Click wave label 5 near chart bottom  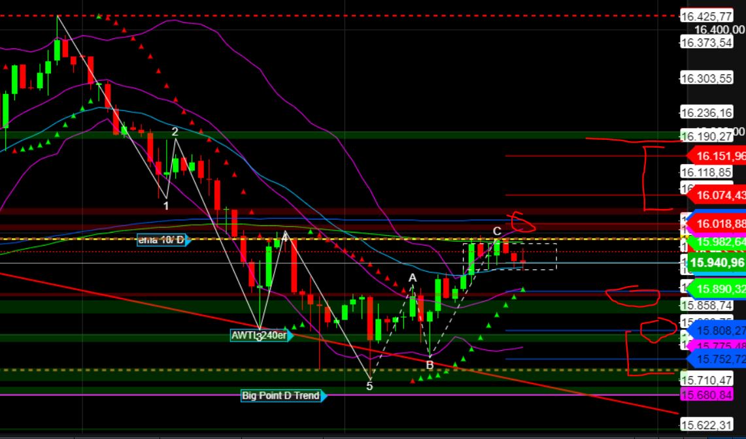click(x=371, y=386)
